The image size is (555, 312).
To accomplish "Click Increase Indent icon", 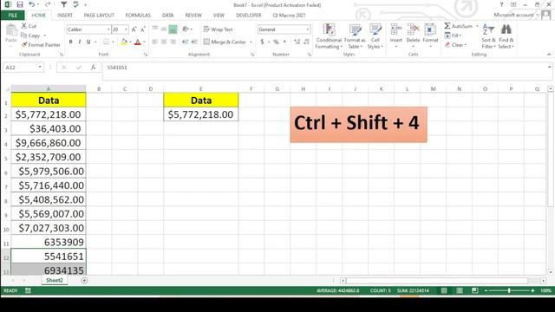I will point(194,42).
